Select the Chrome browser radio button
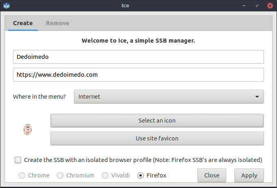The height and width of the screenshot is (188, 277). (22, 175)
